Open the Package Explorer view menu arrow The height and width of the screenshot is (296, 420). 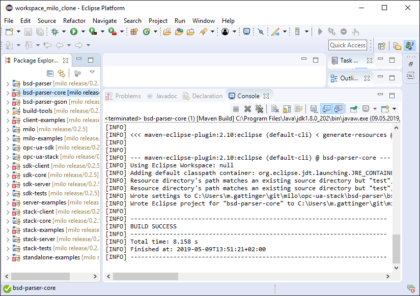point(92,73)
